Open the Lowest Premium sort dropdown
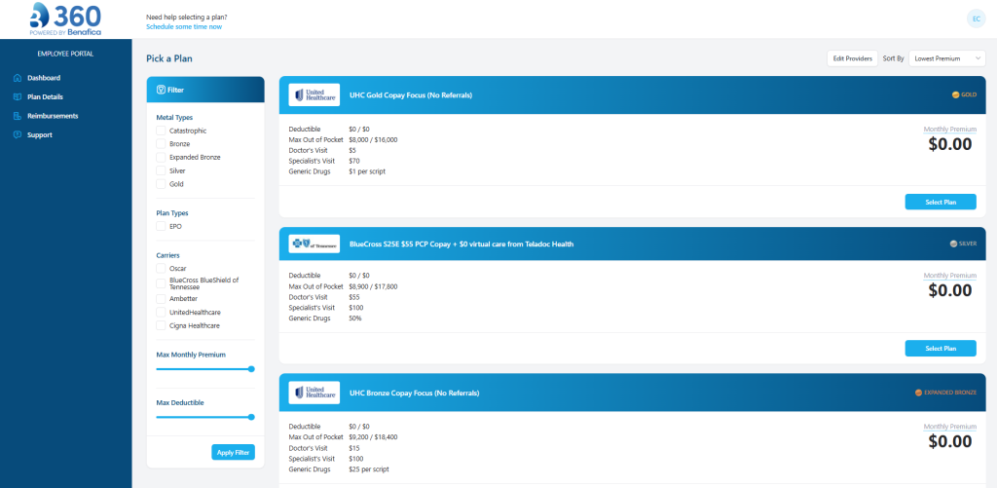This screenshot has height=488, width=997. coord(947,58)
